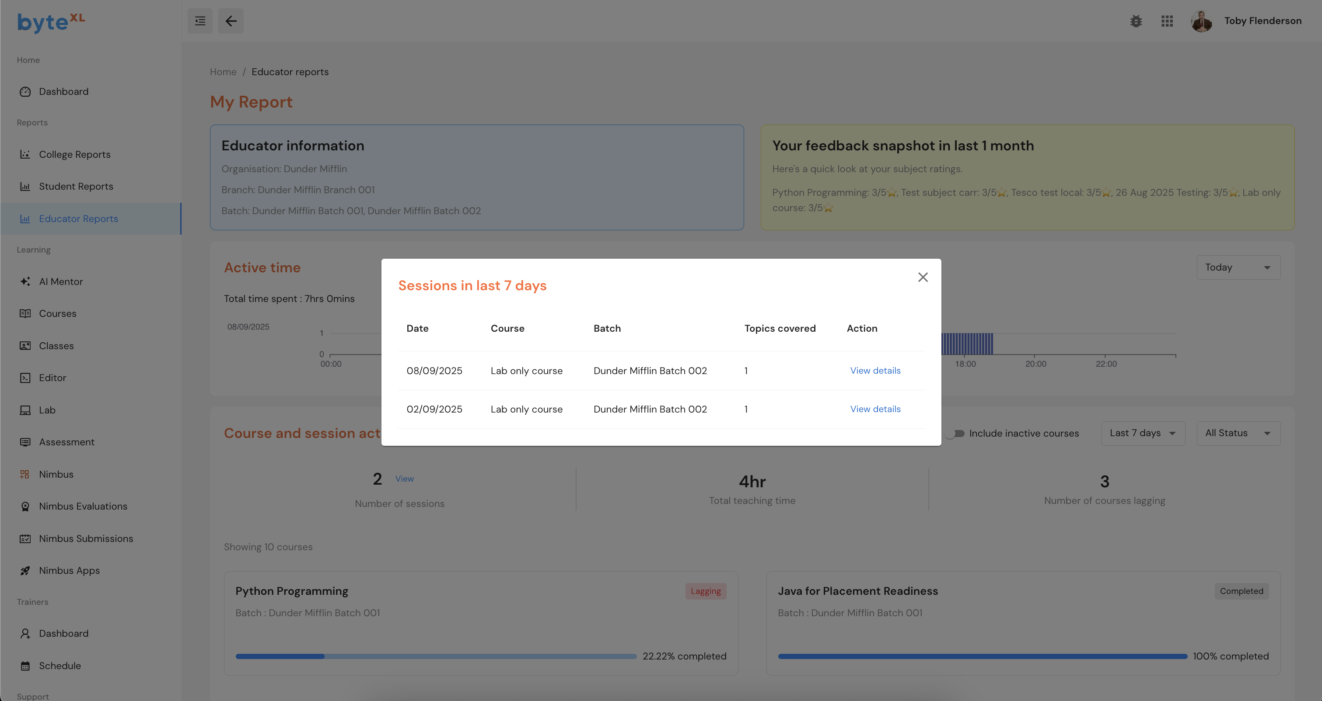
Task: Toggle Include inactive courses switch
Action: click(955, 433)
